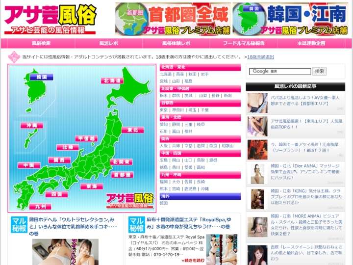Open the パパ活より風活しよう article link
353x265 pixels.
305,101
